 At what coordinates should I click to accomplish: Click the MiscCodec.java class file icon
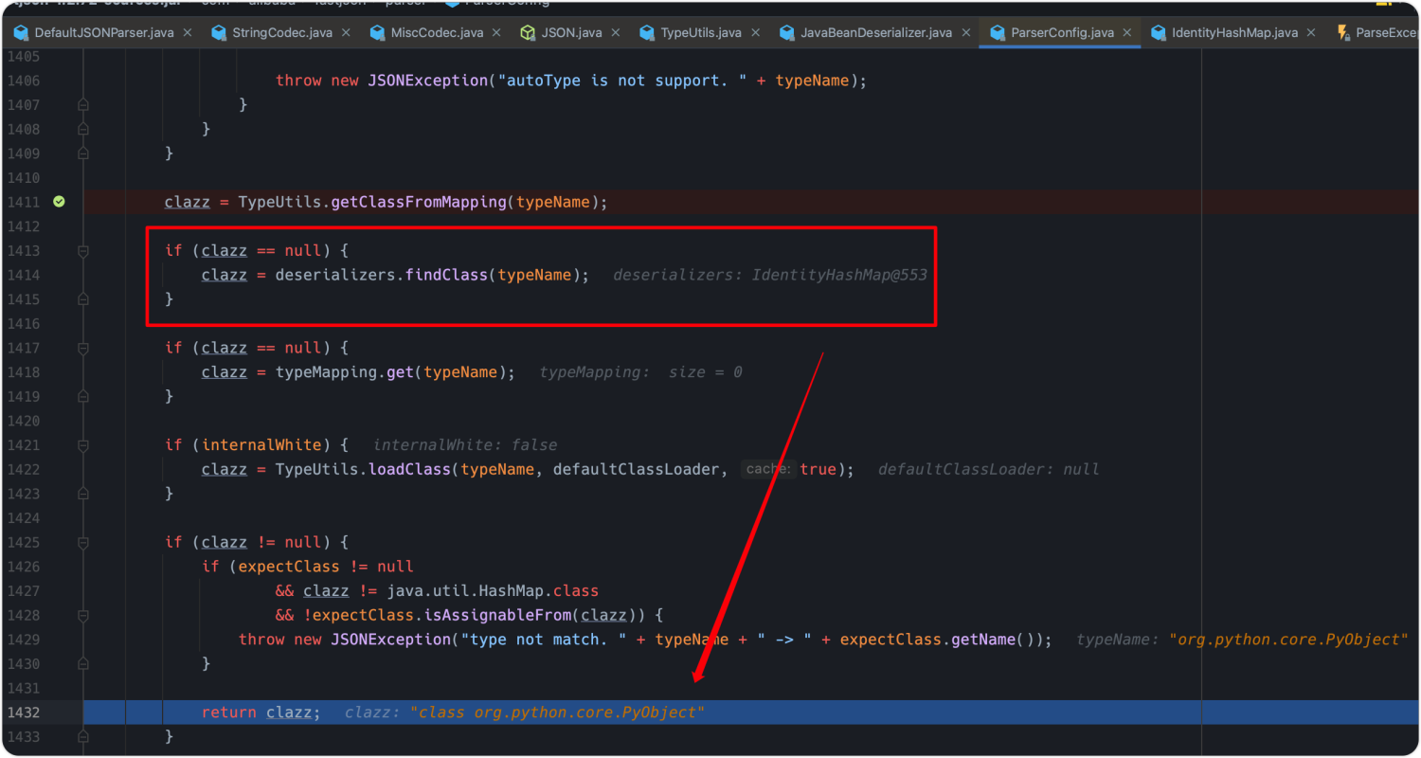tap(377, 32)
